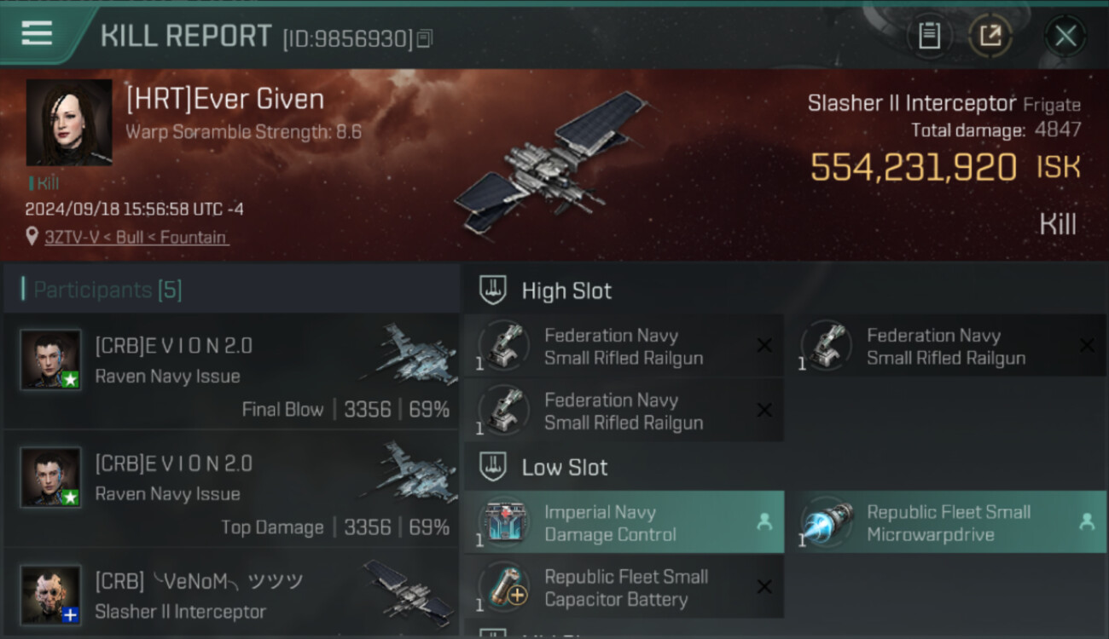Click the X on Capacitor Battery row

tap(764, 587)
